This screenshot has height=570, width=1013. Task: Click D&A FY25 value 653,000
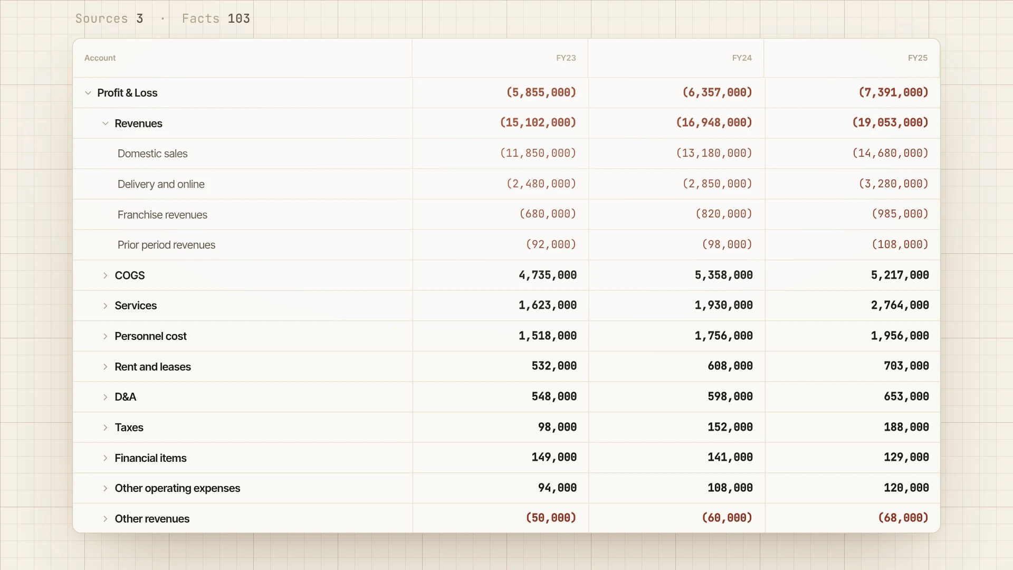point(906,396)
